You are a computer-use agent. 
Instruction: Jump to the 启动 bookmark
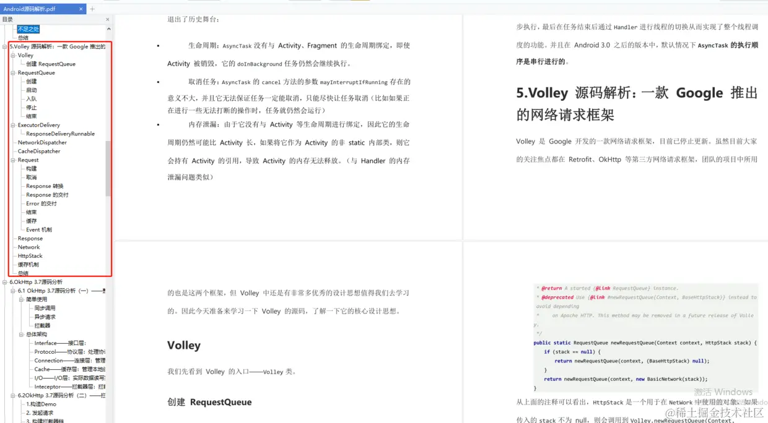(x=31, y=90)
